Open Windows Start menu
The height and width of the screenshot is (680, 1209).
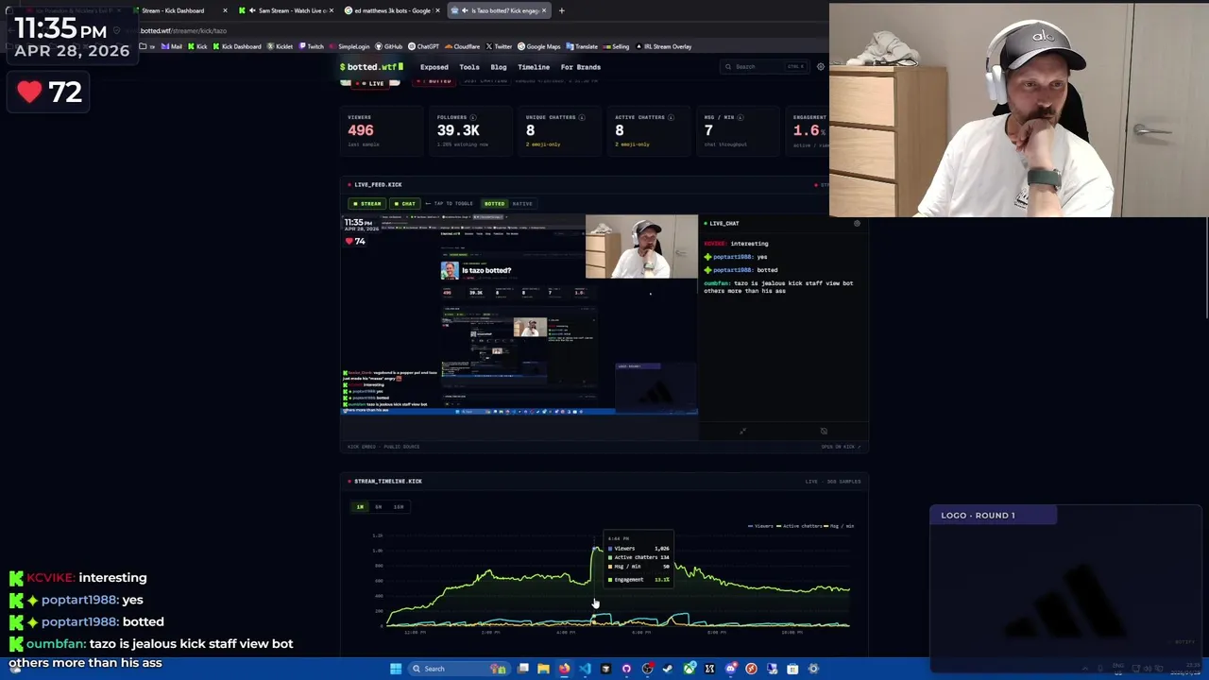pyautogui.click(x=396, y=669)
